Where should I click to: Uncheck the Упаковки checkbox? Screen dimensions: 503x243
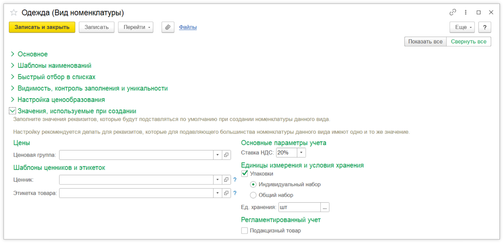coord(244,174)
